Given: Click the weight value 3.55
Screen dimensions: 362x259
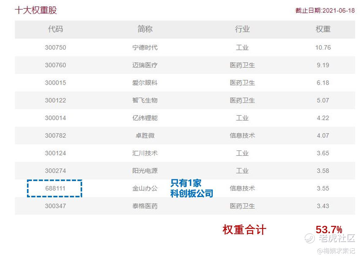Looking at the screenshot, I should [x=323, y=188].
